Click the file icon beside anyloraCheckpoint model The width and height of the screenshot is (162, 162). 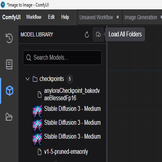pos(40,94)
